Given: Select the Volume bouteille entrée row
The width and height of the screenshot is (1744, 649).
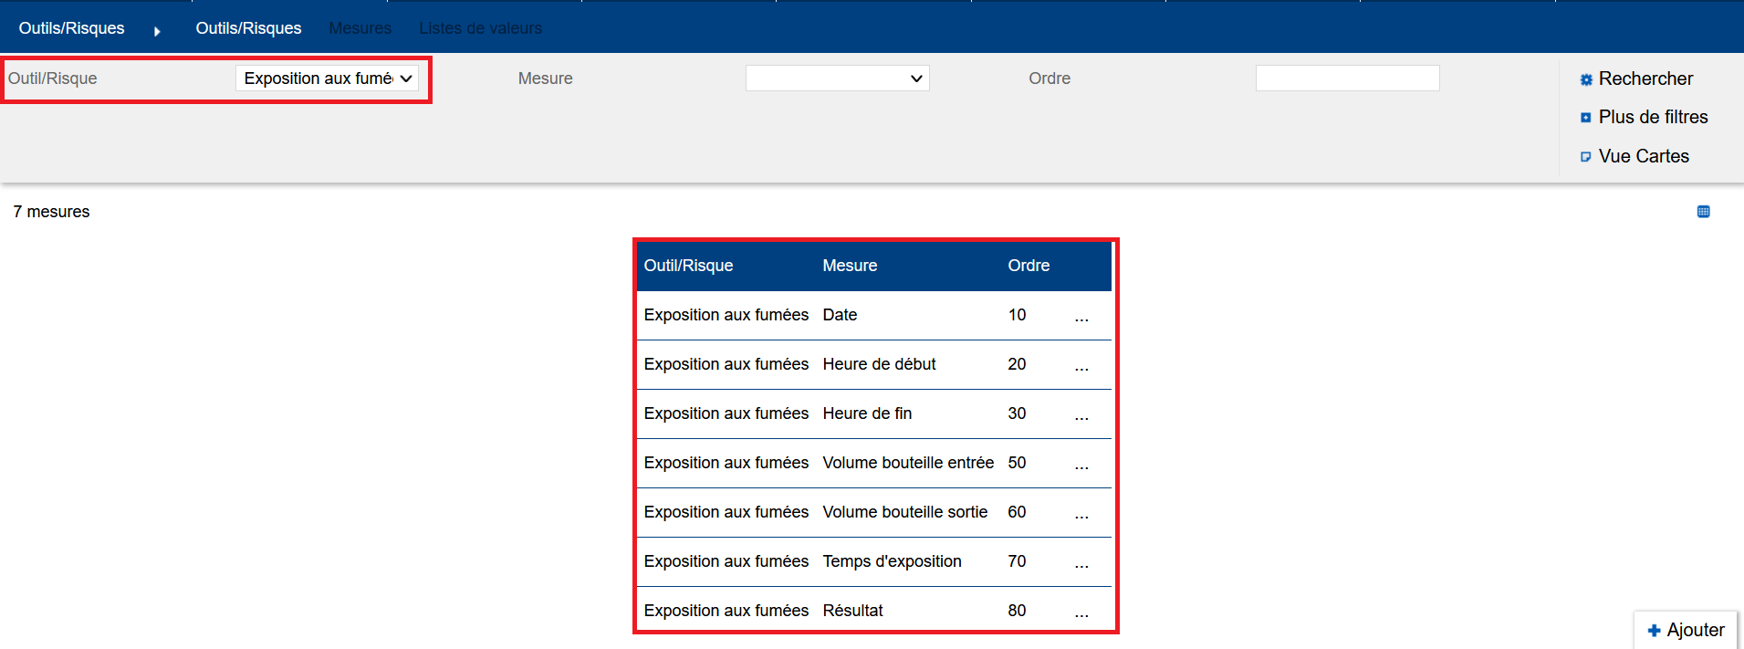Looking at the screenshot, I should (907, 463).
